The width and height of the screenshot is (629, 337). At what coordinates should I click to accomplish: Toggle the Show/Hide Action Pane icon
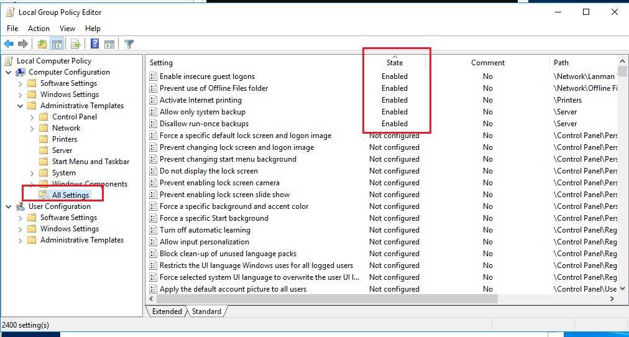(x=109, y=44)
